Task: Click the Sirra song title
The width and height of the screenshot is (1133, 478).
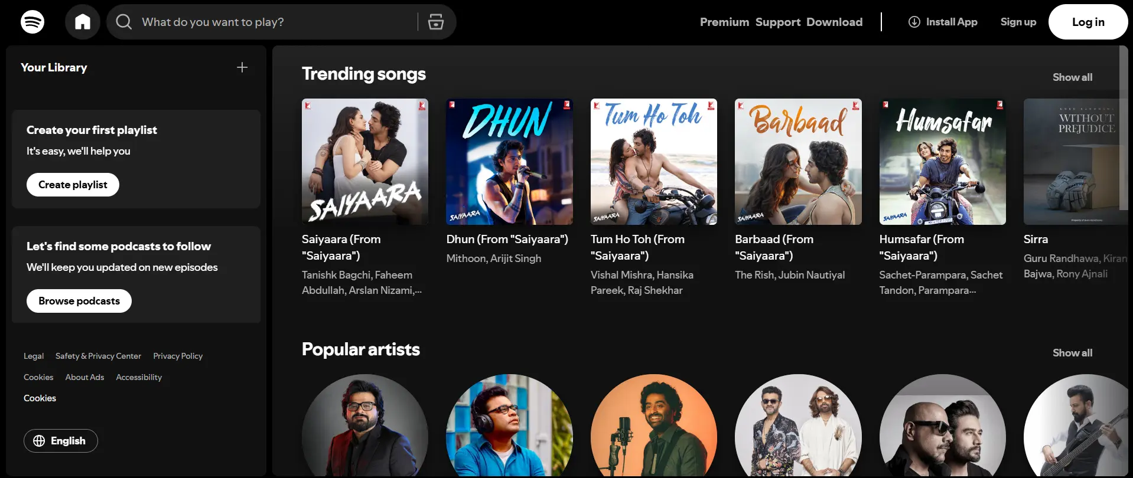Action: coord(1036,239)
